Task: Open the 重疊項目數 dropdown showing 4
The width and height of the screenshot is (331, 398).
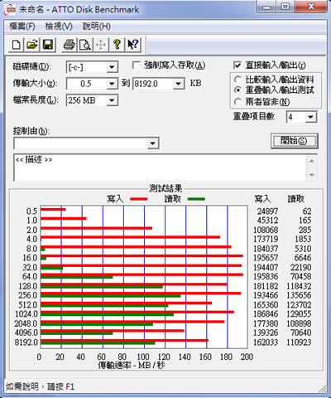Action: pyautogui.click(x=310, y=117)
